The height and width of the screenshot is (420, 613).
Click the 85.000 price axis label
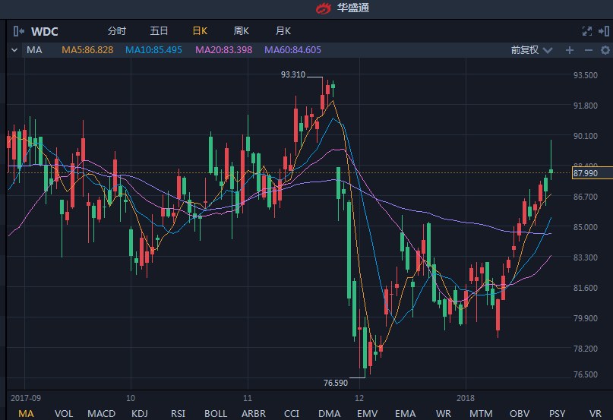point(585,227)
